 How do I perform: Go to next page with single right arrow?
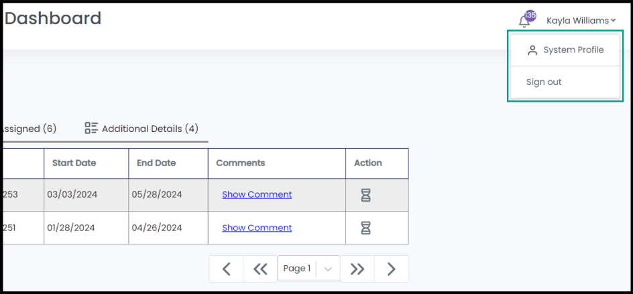click(392, 269)
